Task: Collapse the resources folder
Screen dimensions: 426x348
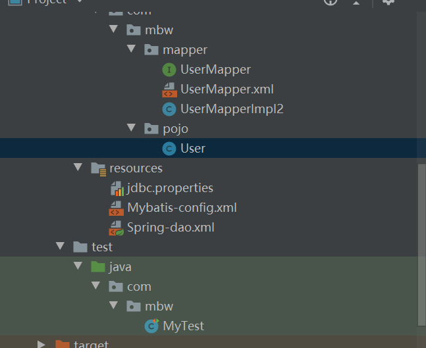Action: point(78,167)
